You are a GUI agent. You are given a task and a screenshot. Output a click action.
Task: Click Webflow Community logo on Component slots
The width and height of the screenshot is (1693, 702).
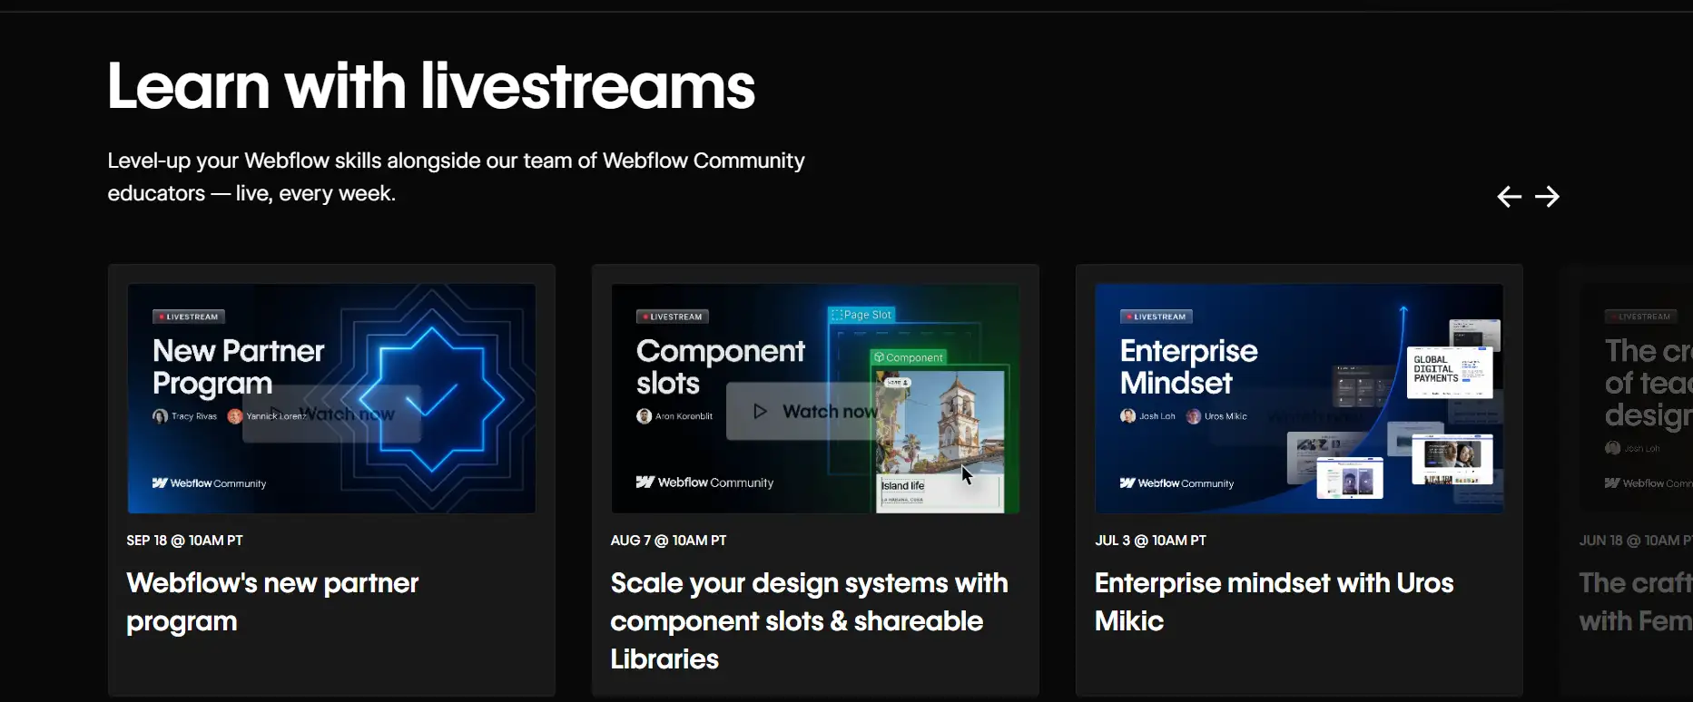704,483
